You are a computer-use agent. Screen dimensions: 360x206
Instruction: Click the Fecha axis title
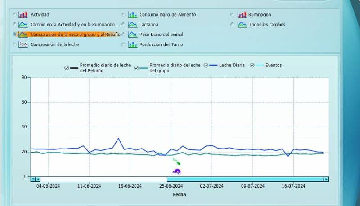(180, 195)
